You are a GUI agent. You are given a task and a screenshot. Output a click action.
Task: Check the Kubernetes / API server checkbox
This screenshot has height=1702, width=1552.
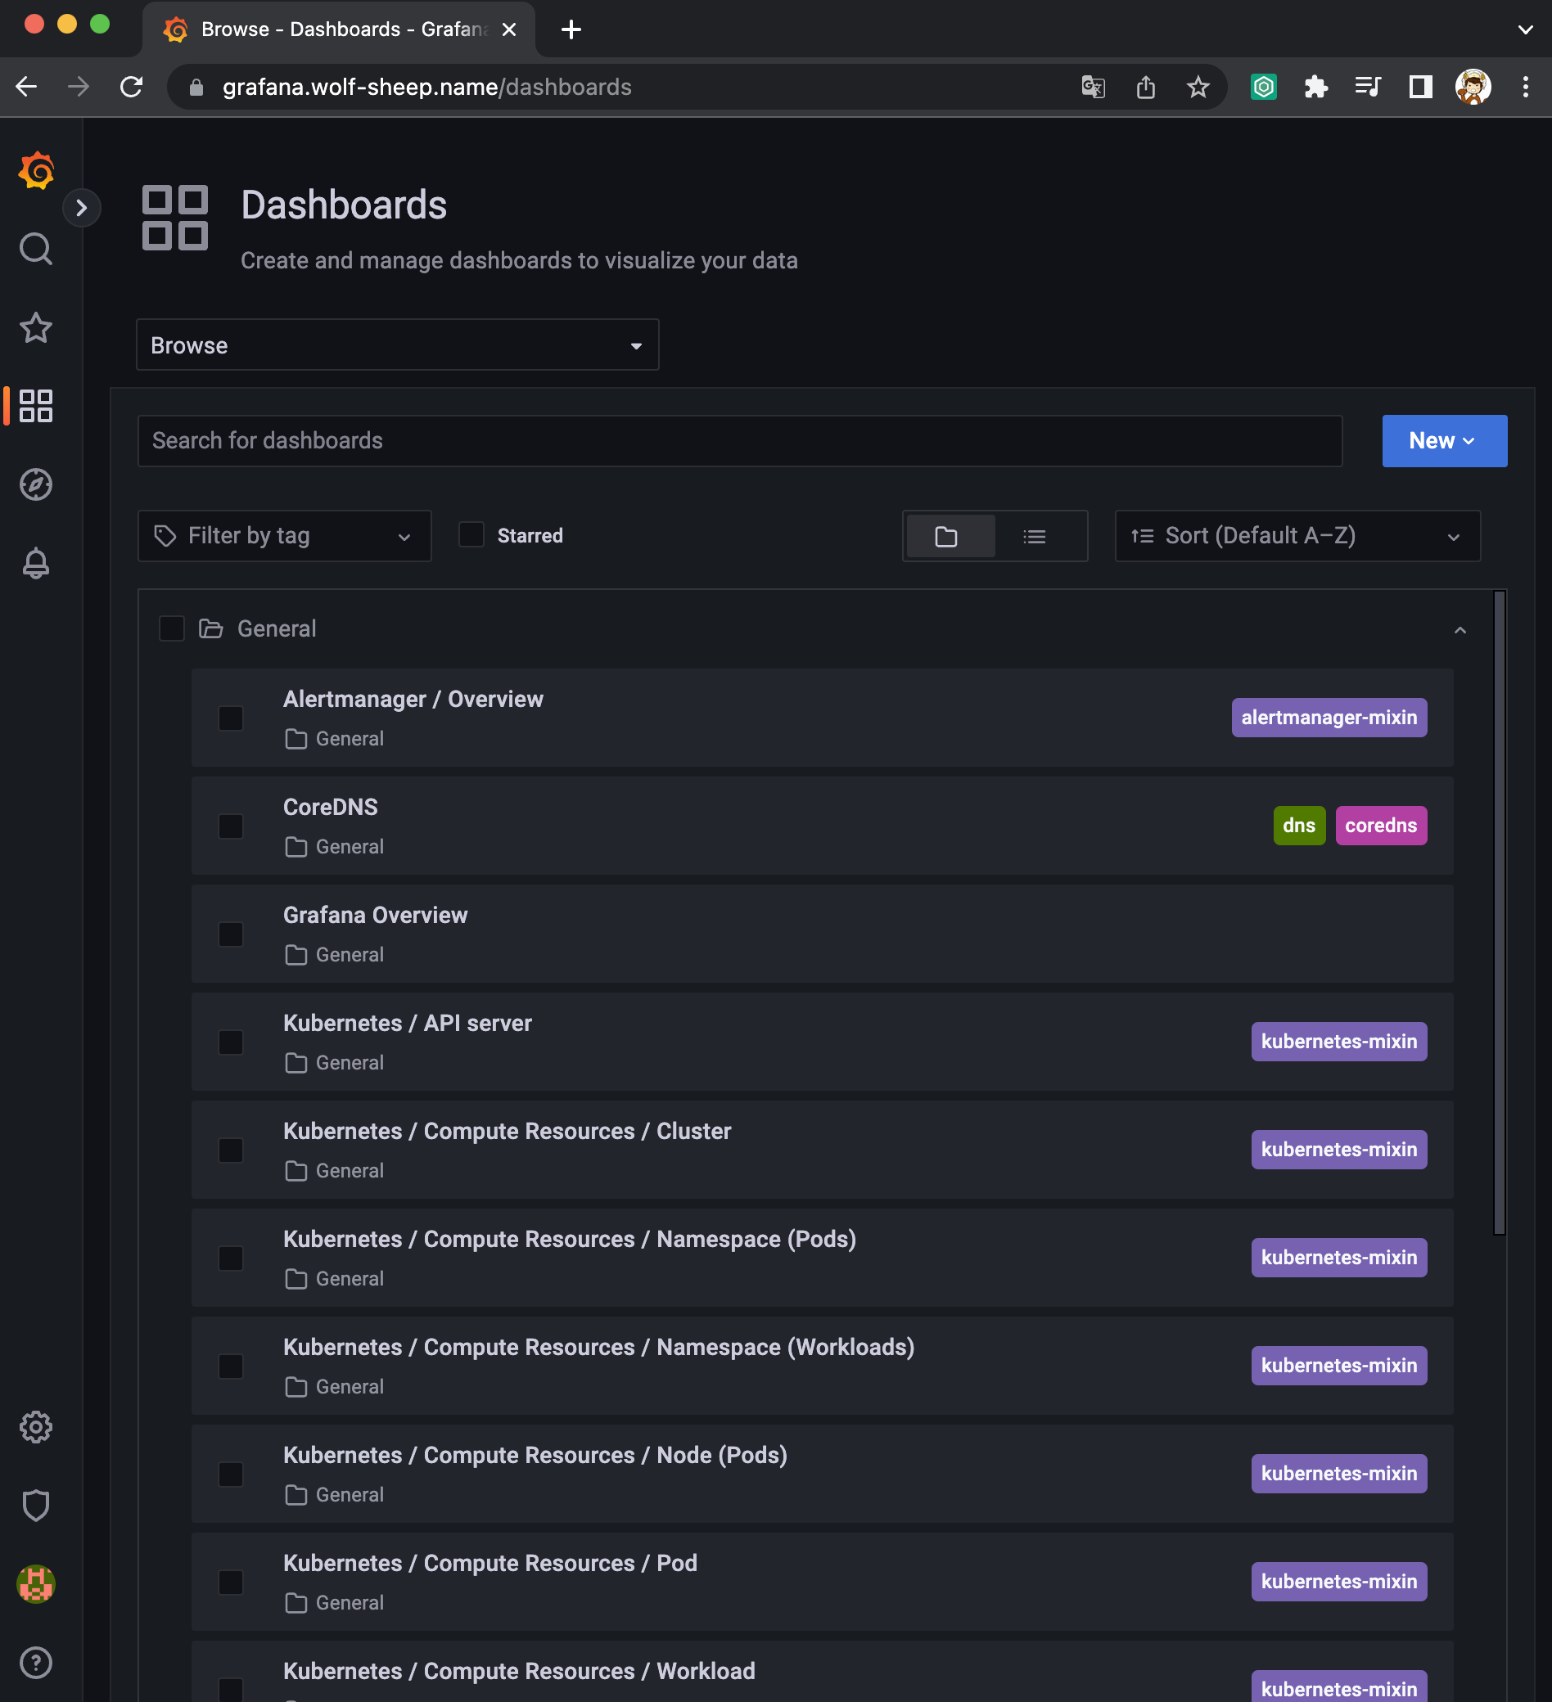(x=231, y=1042)
